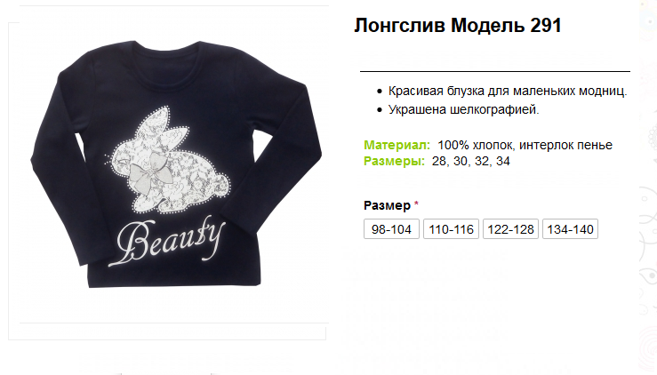
Task: Click the Размер required field label
Action: 387,205
